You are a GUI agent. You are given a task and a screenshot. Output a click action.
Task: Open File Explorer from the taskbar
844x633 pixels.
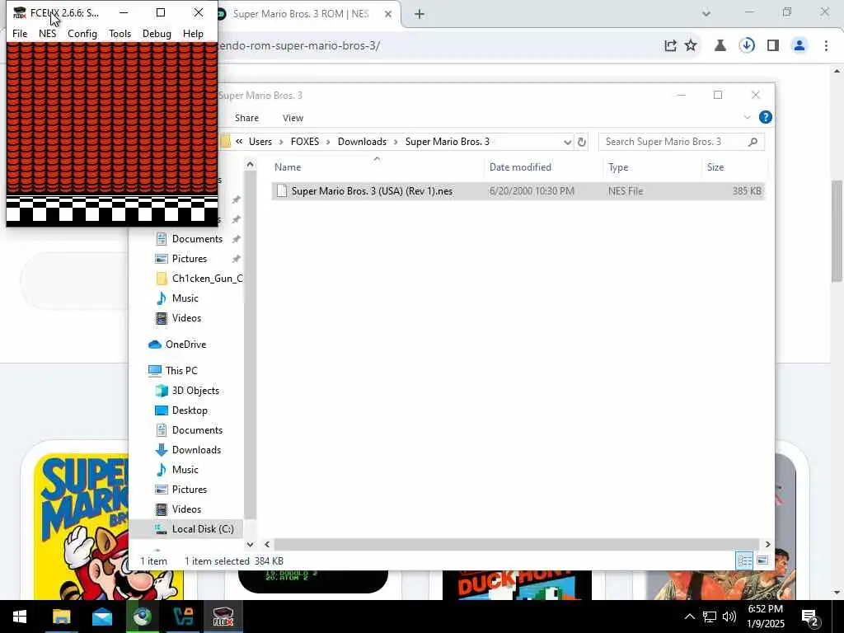[x=61, y=617]
